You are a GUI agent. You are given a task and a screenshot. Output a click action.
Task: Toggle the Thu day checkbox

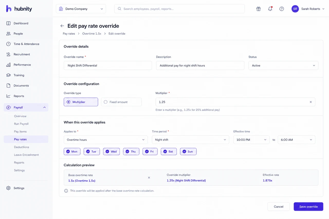pyautogui.click(x=131, y=151)
